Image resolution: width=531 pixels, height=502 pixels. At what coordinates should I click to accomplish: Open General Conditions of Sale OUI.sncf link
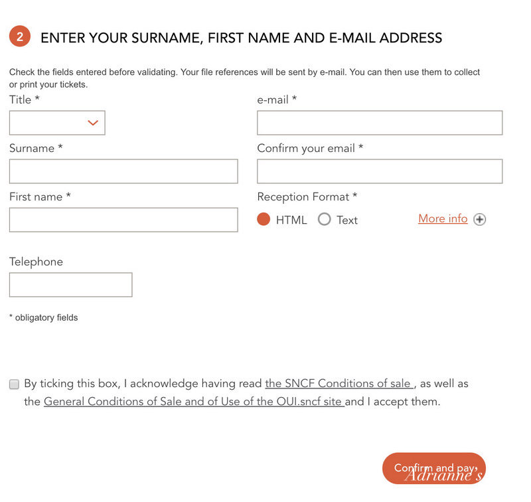[194, 401]
